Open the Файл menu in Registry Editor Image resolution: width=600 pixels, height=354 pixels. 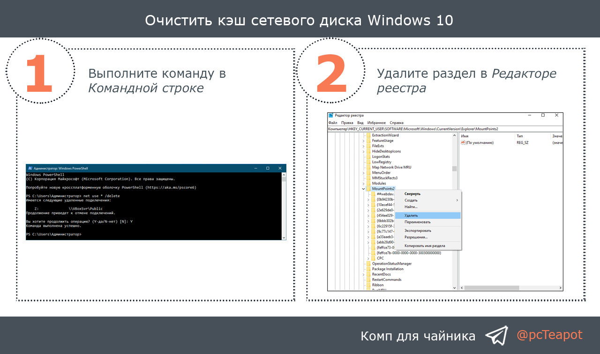[x=332, y=123]
